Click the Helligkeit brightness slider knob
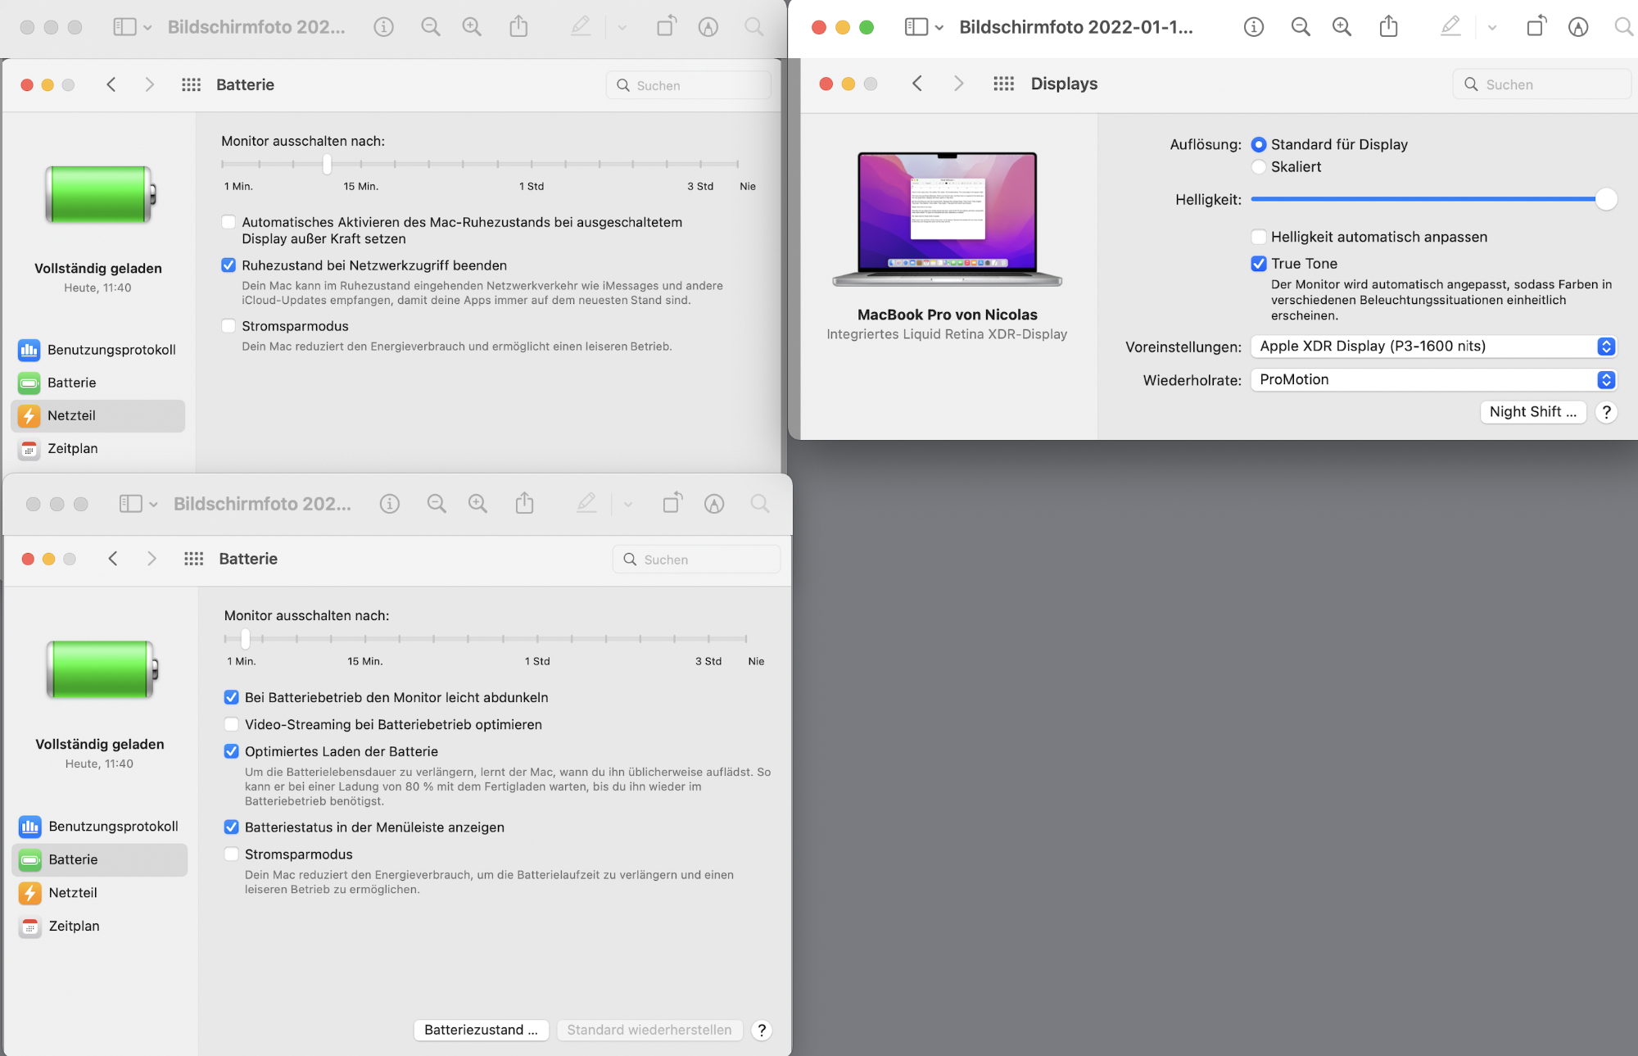 pos(1606,199)
